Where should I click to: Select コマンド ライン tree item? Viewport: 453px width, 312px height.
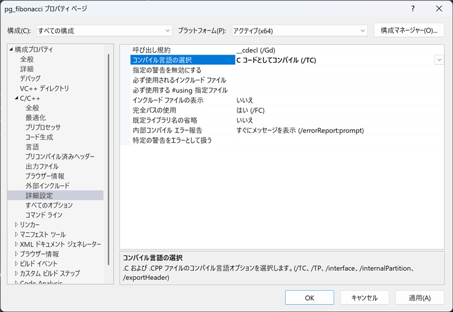(x=44, y=214)
